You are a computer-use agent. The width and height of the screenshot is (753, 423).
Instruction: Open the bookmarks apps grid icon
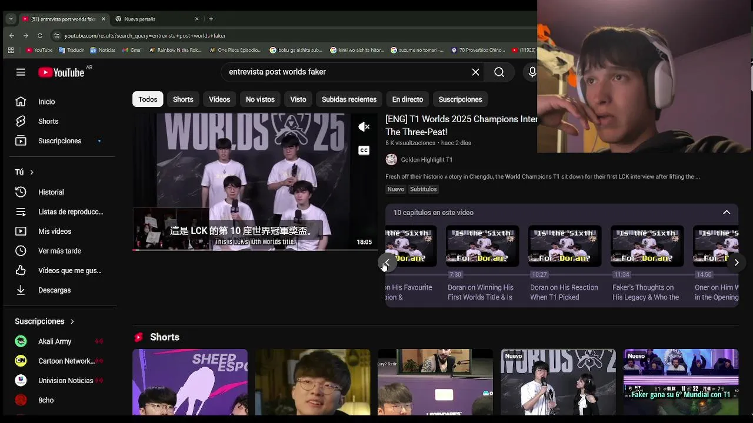(11, 50)
